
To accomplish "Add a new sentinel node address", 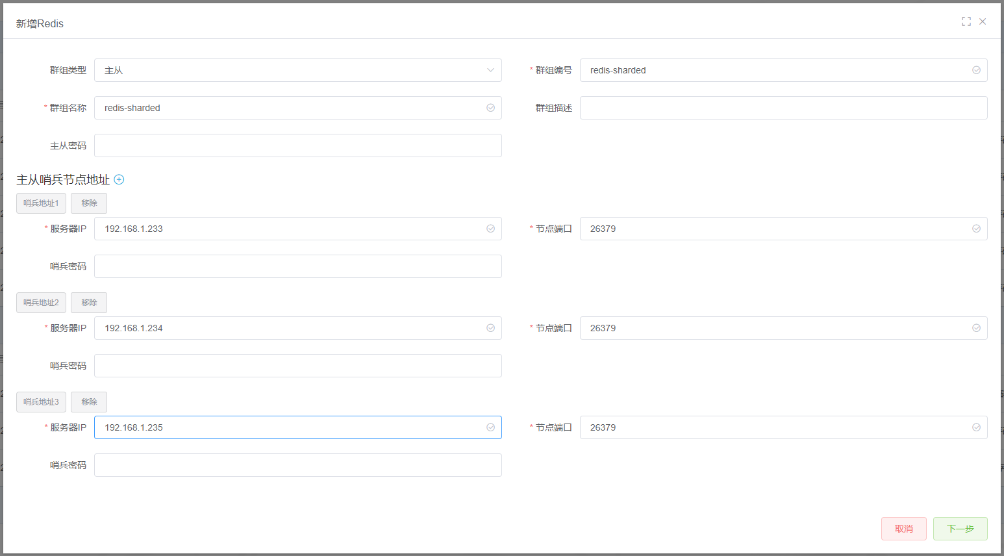I will click(119, 179).
